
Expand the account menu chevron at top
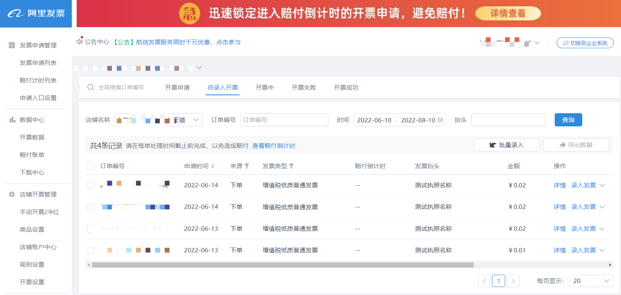coord(537,43)
